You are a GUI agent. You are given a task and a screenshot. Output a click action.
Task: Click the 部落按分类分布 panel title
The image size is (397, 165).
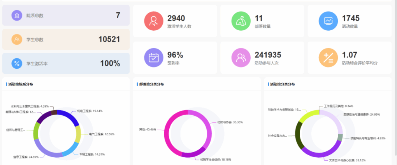151,84
